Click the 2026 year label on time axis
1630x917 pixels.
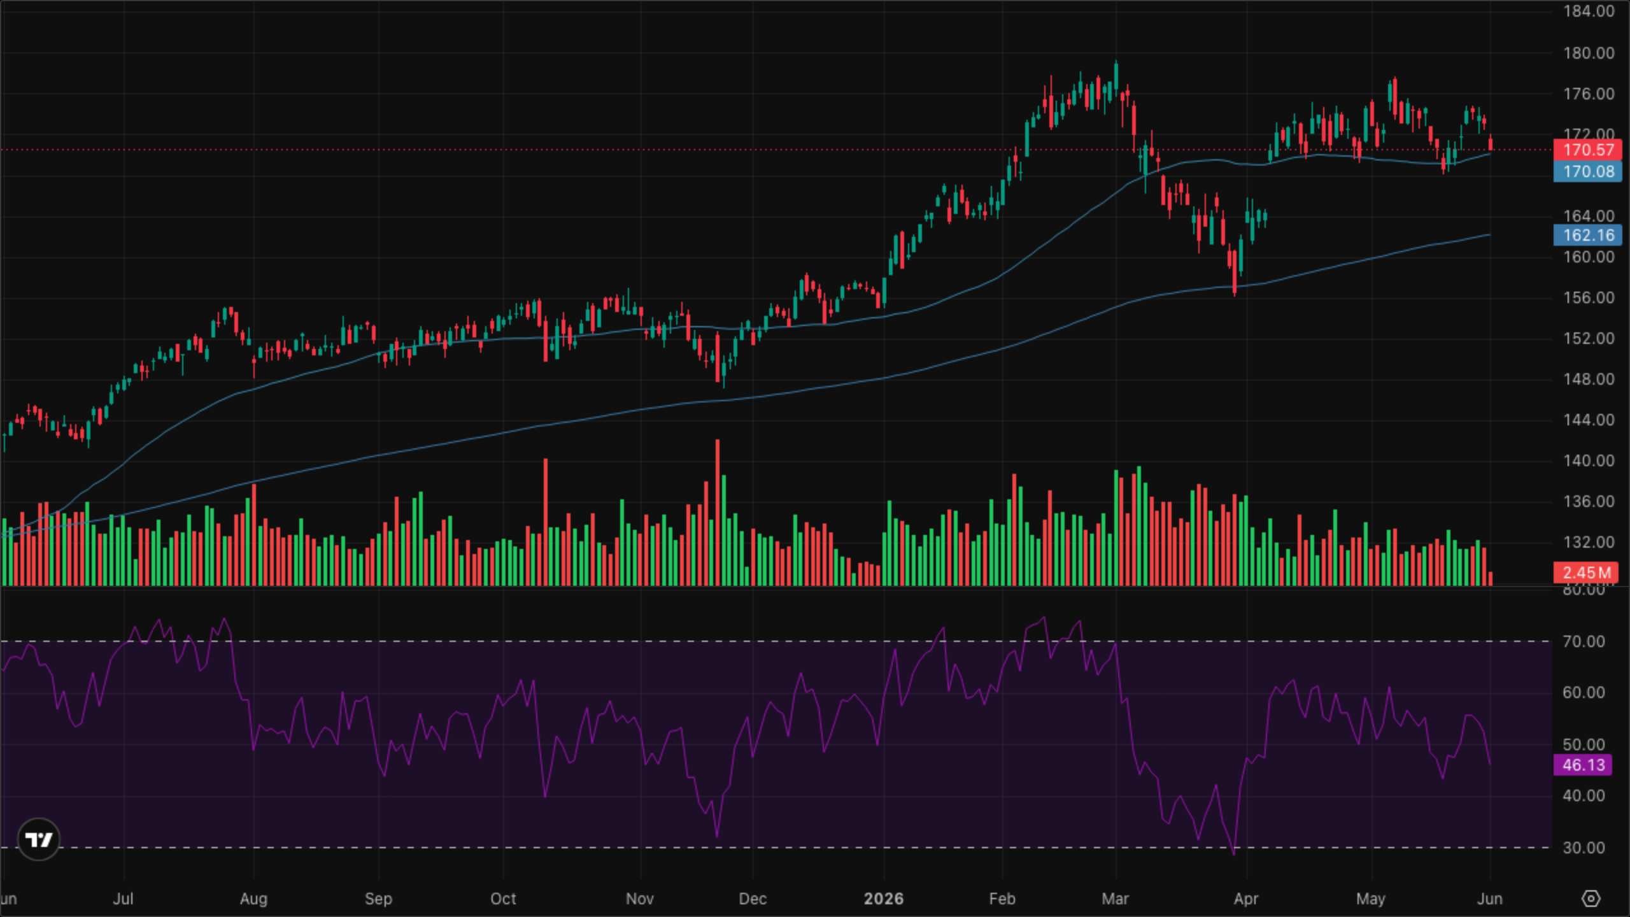point(883,899)
